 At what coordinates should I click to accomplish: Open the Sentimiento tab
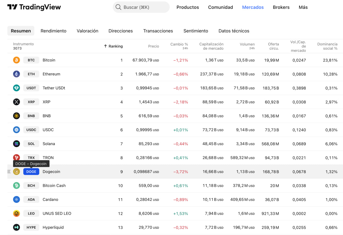click(x=196, y=31)
